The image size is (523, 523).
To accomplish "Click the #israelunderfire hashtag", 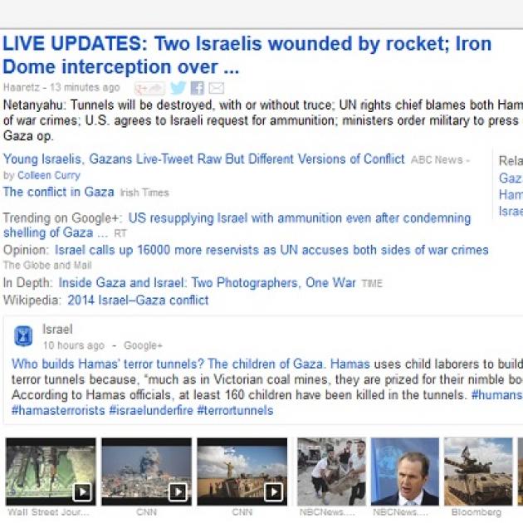I will pyautogui.click(x=151, y=410).
